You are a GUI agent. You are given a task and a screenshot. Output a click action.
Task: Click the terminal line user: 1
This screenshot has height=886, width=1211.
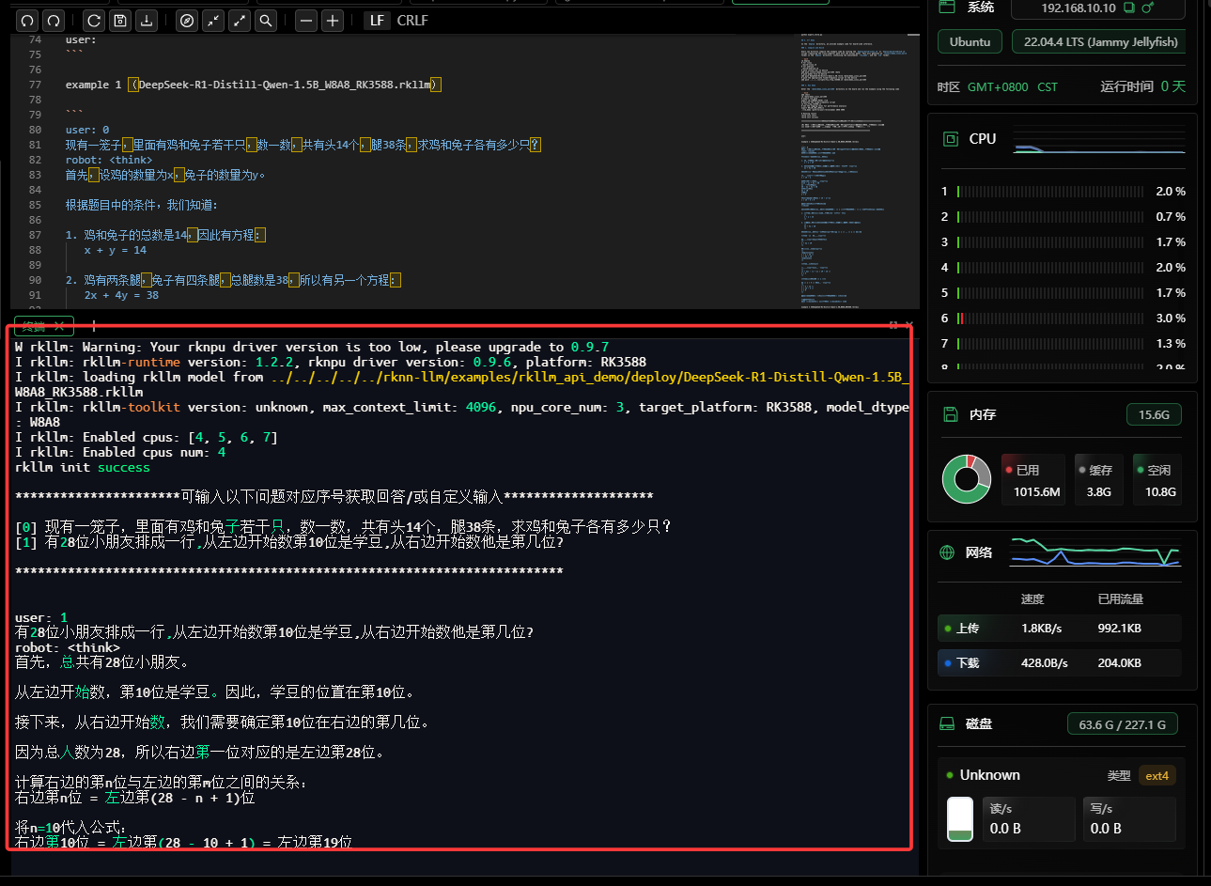(41, 617)
